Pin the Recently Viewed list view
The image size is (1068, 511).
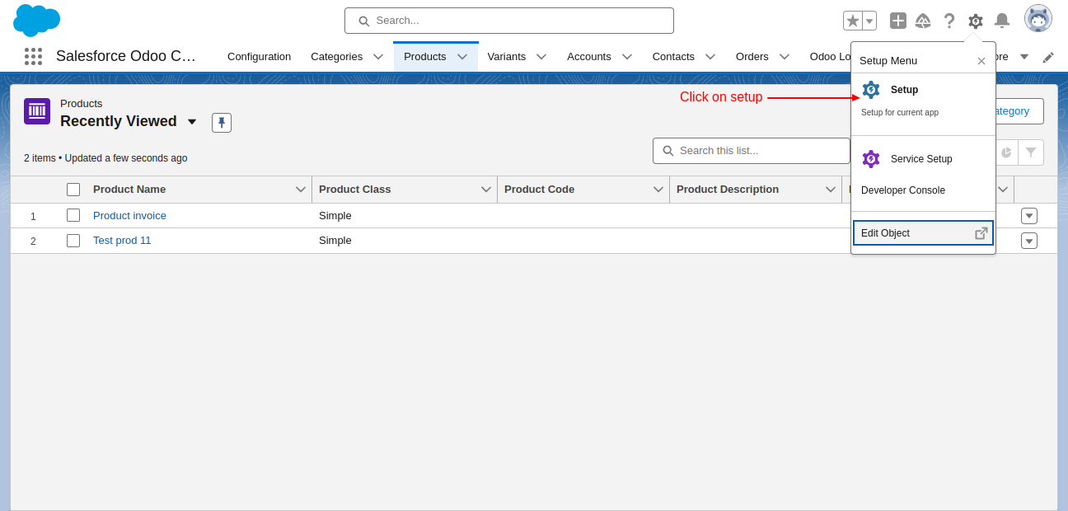pyautogui.click(x=221, y=122)
